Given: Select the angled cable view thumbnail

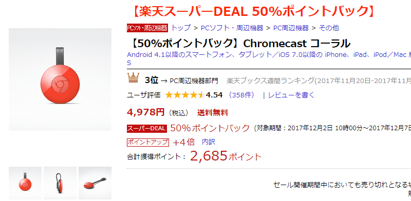Looking at the screenshot, I should pos(95,183).
